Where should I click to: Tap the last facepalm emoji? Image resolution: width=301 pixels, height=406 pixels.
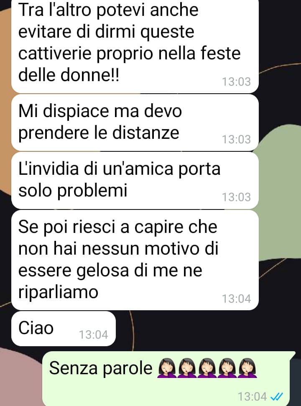coord(247,368)
